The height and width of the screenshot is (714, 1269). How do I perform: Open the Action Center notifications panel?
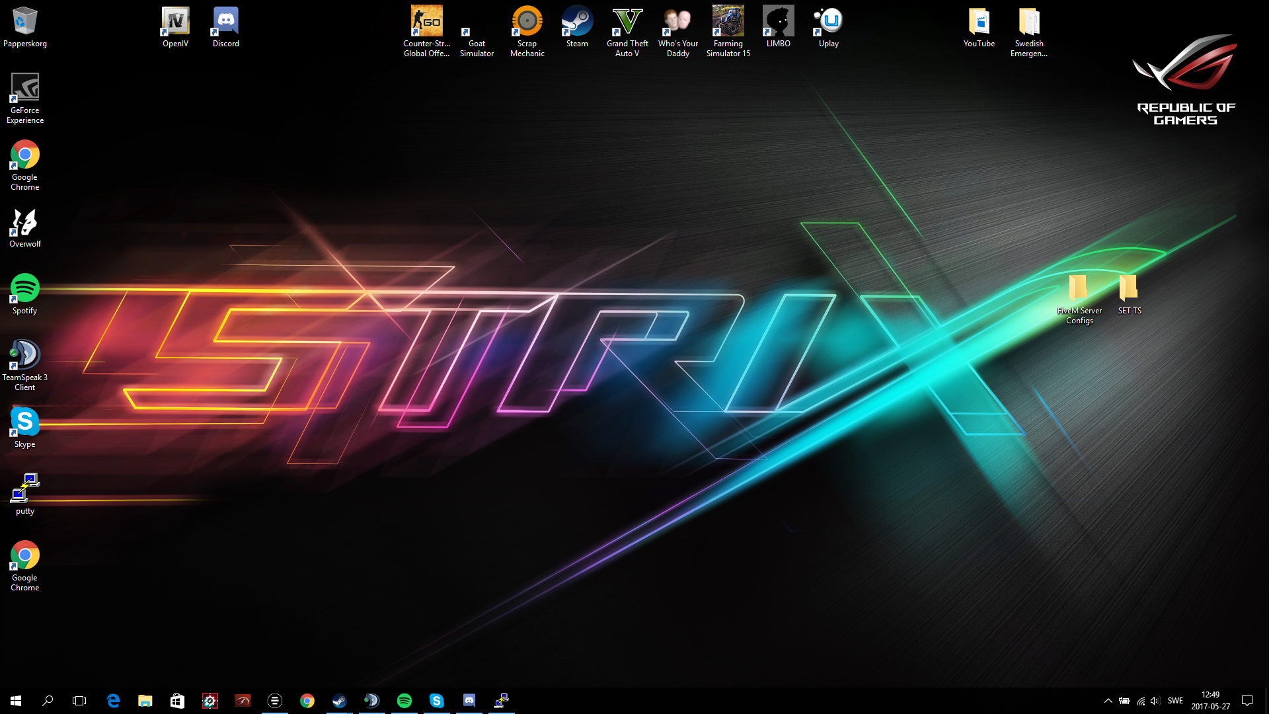pyautogui.click(x=1247, y=701)
